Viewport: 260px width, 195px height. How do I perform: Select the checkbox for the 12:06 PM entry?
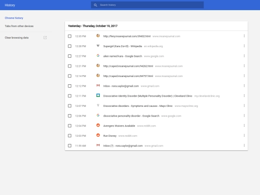pos(70,116)
